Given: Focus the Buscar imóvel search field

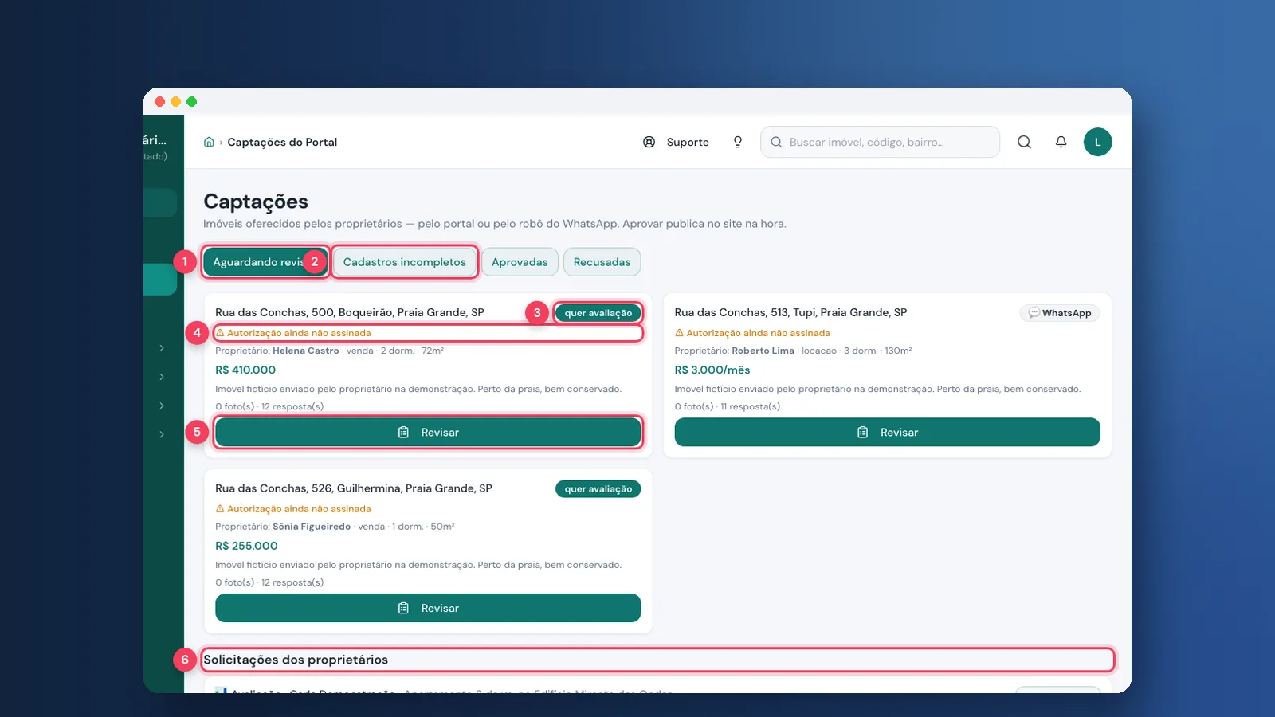Looking at the screenshot, I should [880, 142].
